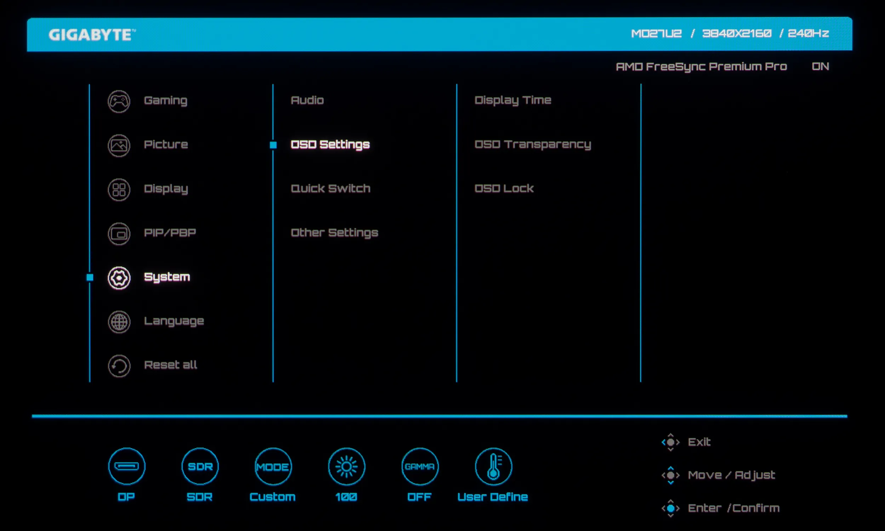Click the DP input source icon
The width and height of the screenshot is (885, 531).
pos(127,466)
